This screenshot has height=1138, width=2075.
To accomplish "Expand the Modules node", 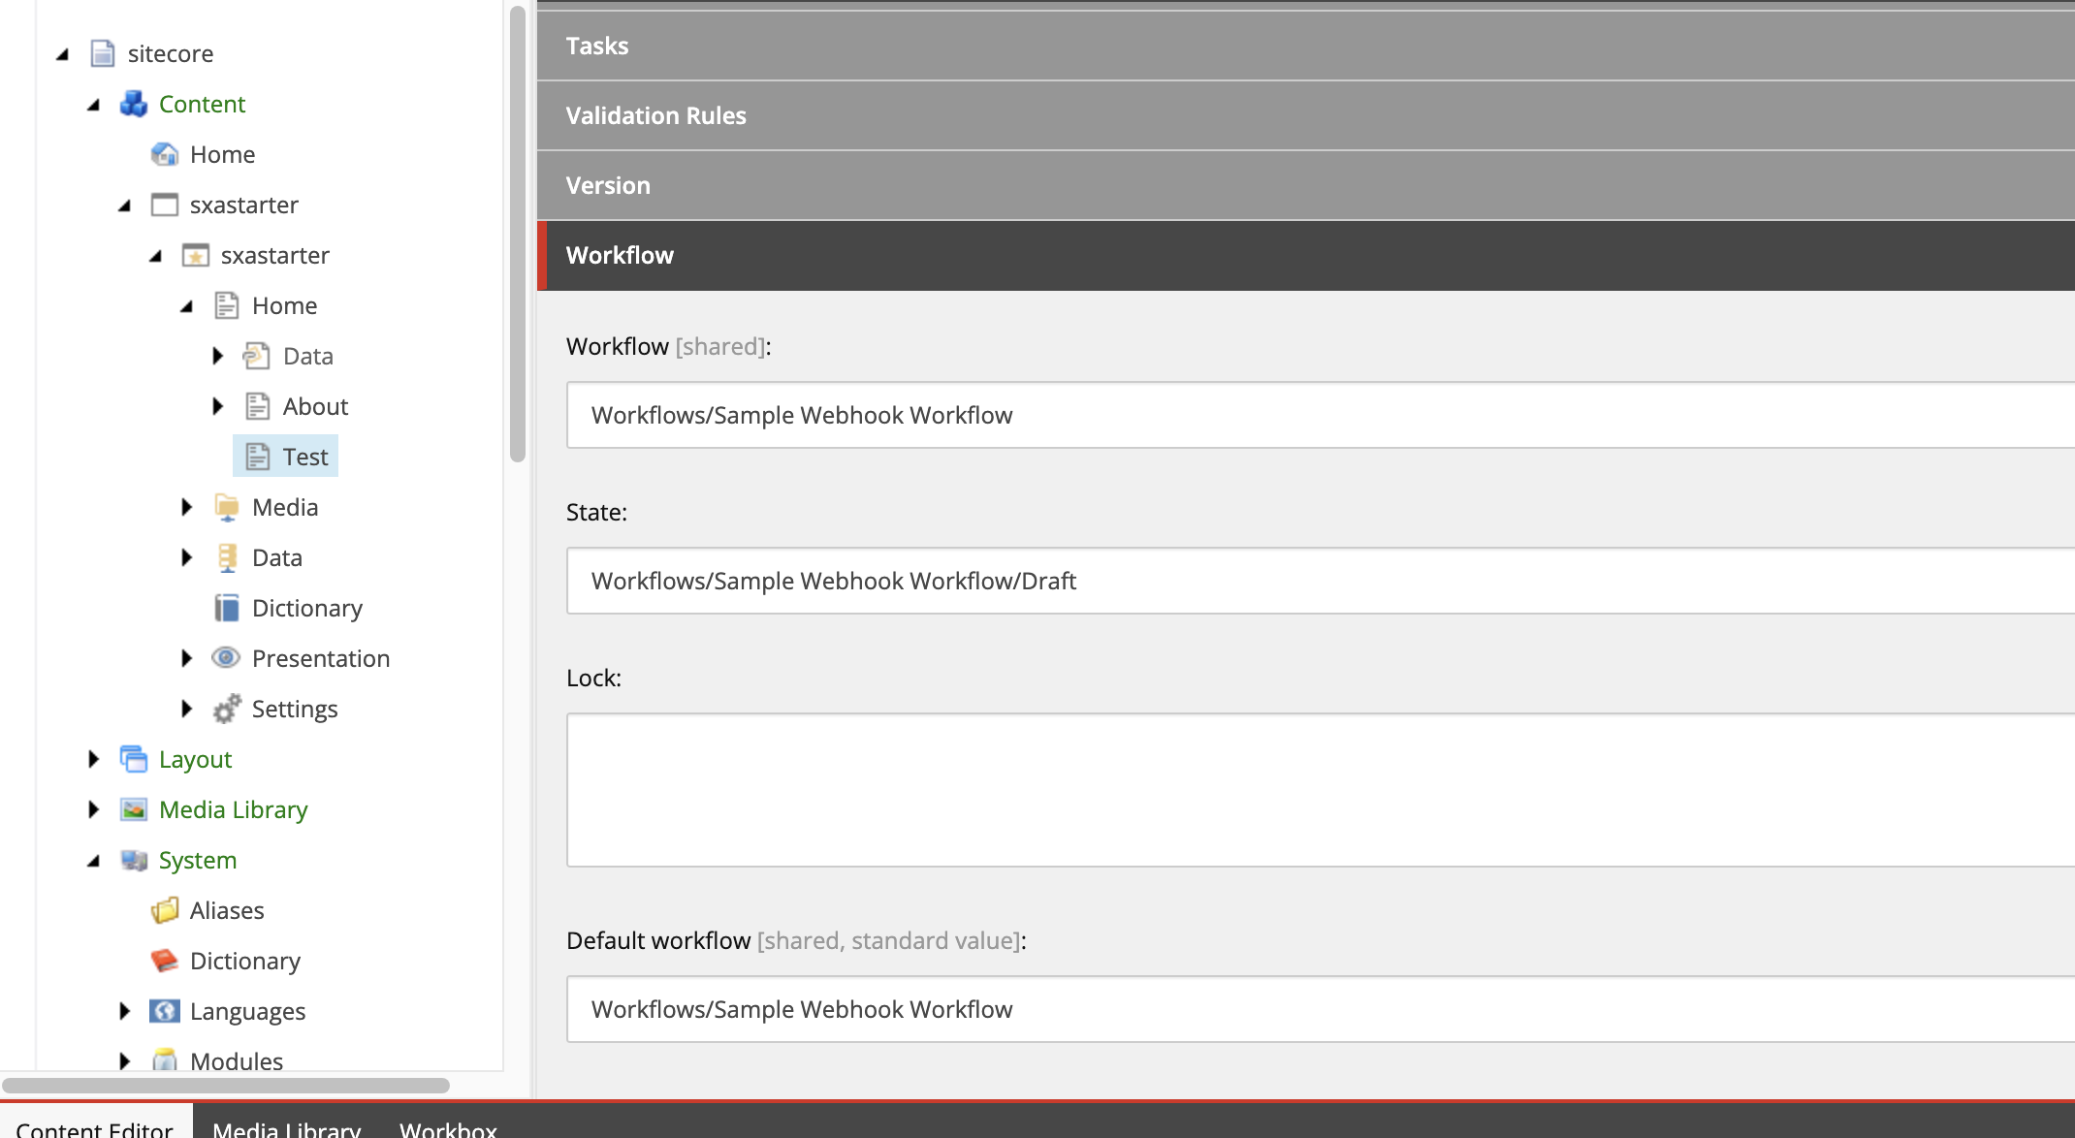I will (x=125, y=1061).
